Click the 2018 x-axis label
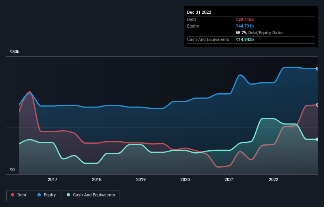 point(97,179)
